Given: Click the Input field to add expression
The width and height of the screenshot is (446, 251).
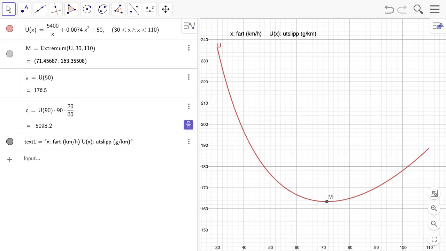Looking at the screenshot, I should click(108, 159).
